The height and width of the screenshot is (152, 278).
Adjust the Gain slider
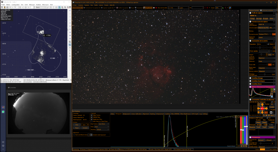click(261, 54)
